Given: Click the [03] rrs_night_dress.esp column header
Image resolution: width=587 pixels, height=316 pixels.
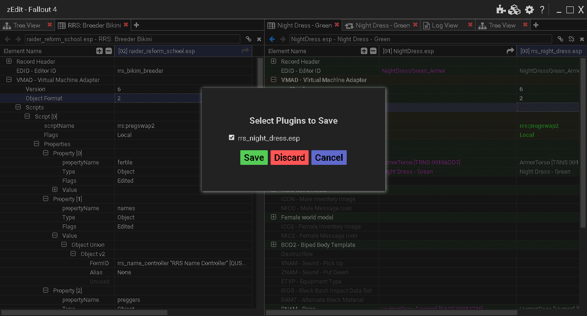Looking at the screenshot, I should pos(551,51).
